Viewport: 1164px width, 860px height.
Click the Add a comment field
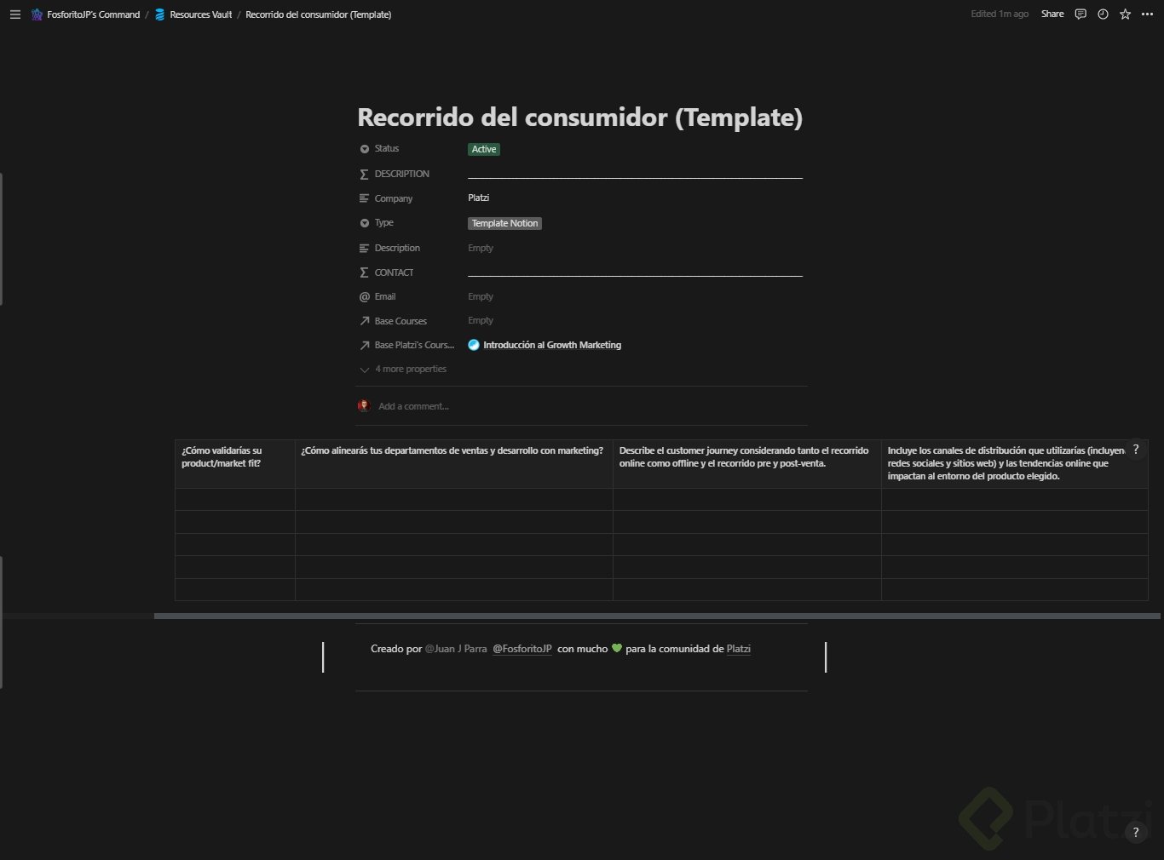[x=414, y=406]
